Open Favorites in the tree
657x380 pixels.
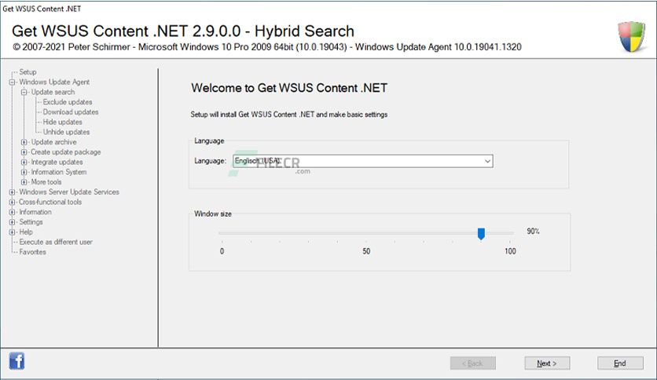[x=33, y=252]
